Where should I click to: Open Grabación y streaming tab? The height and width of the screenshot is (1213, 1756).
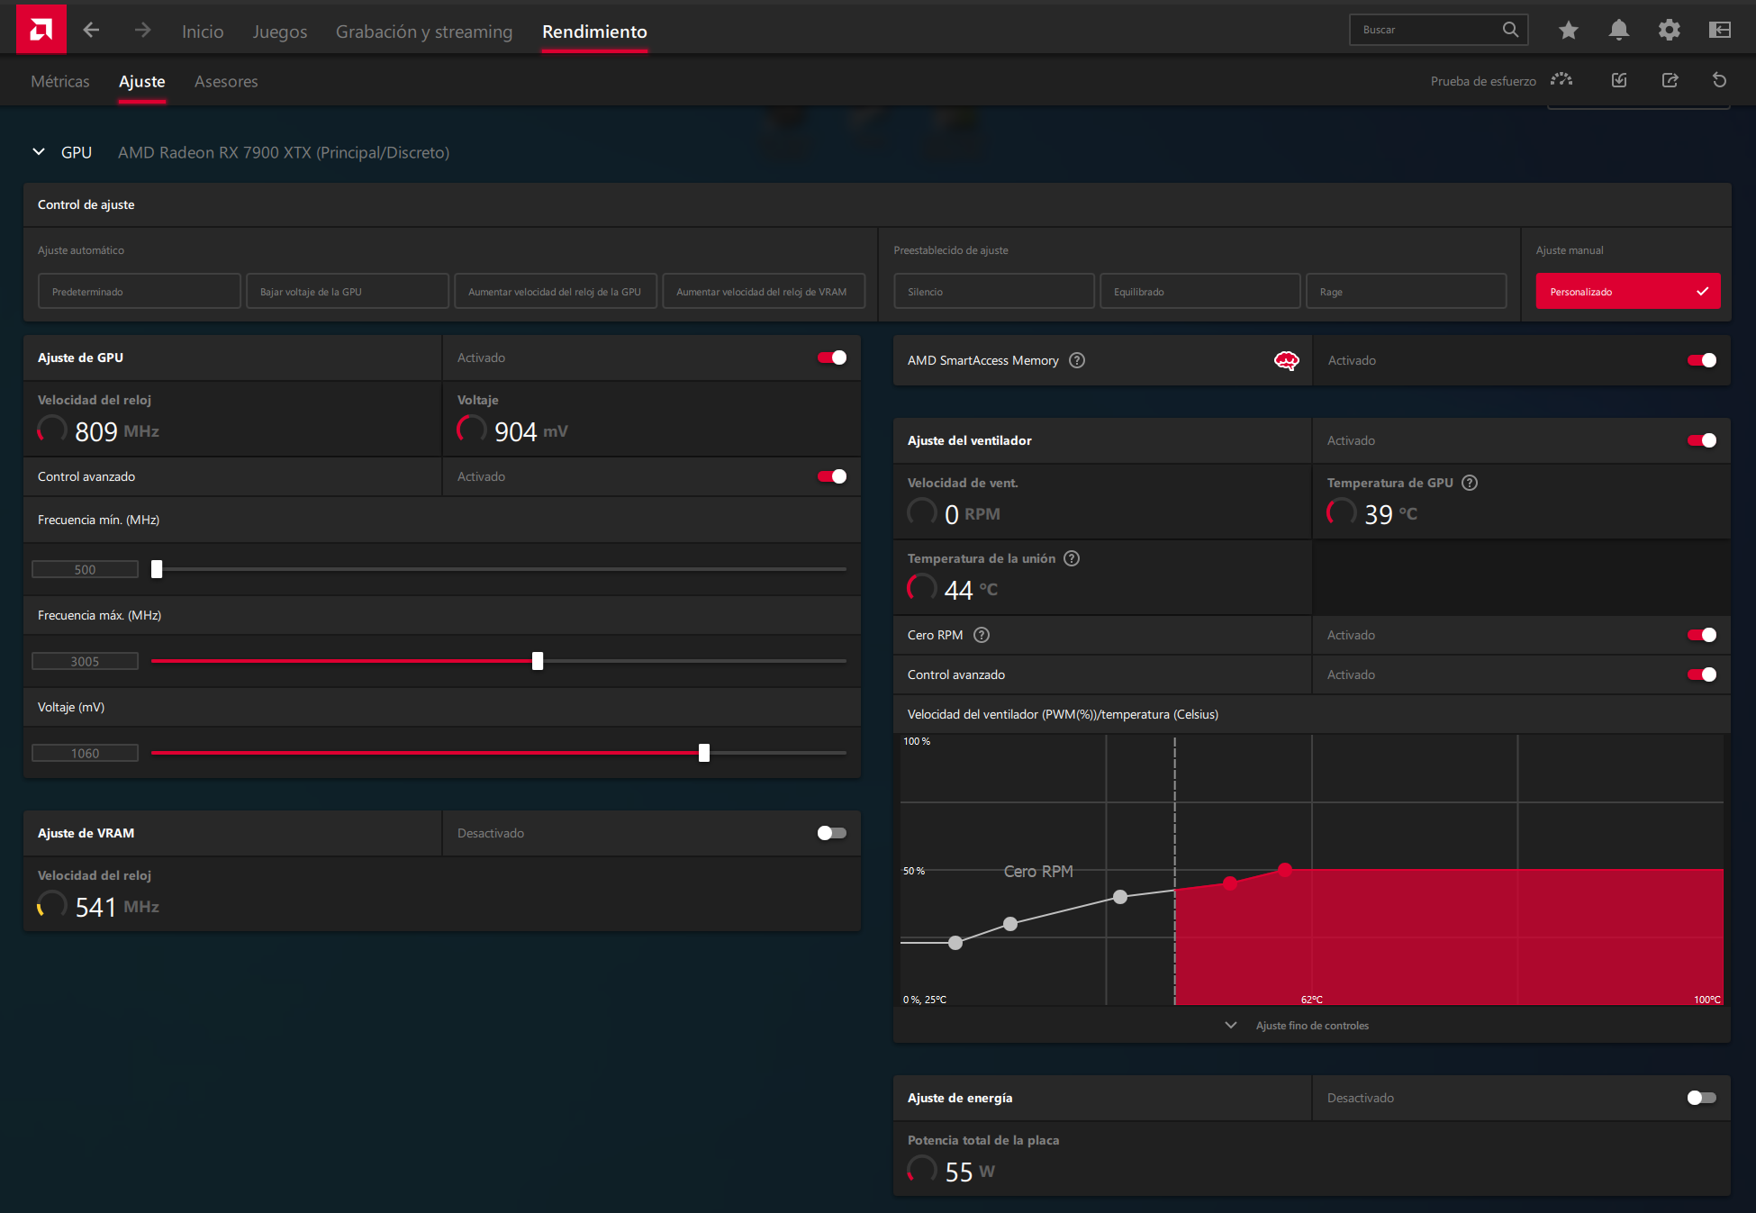click(424, 32)
